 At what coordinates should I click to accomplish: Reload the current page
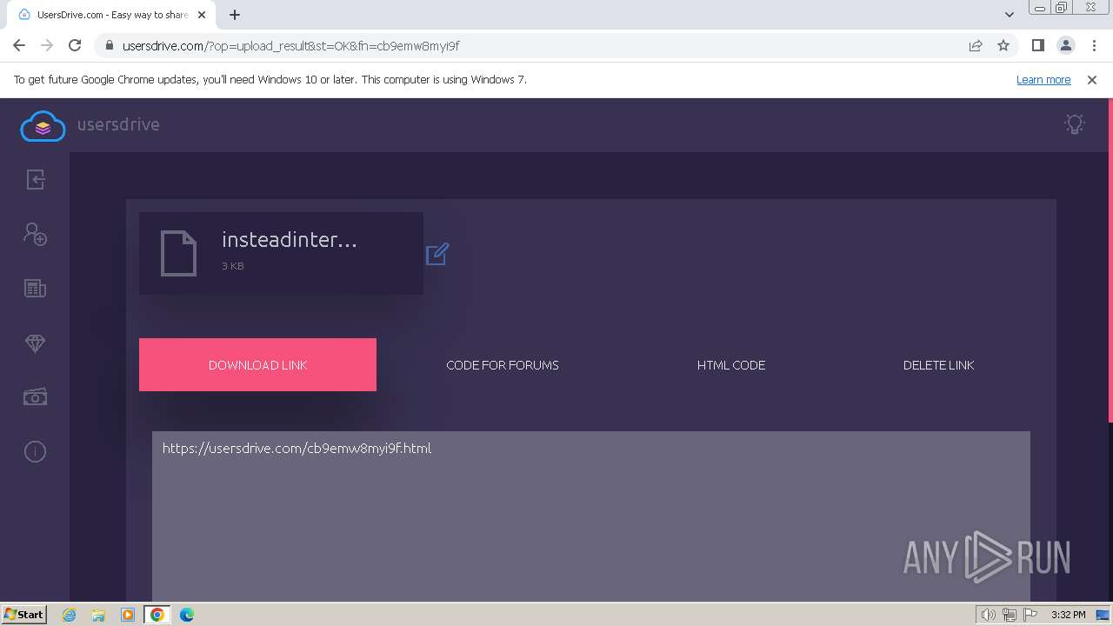pos(75,45)
